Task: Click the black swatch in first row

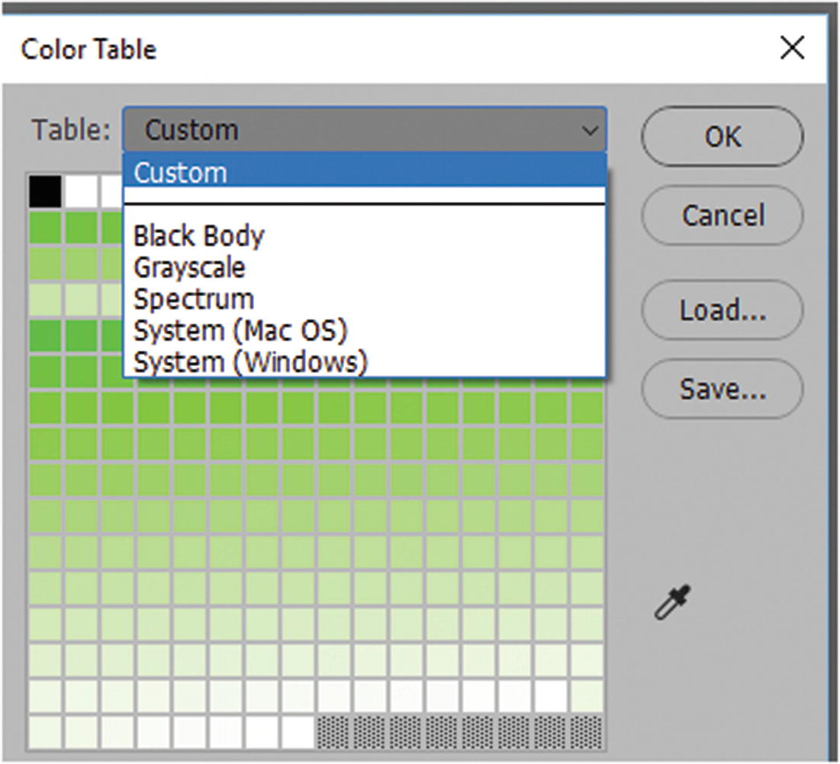Action: (45, 191)
